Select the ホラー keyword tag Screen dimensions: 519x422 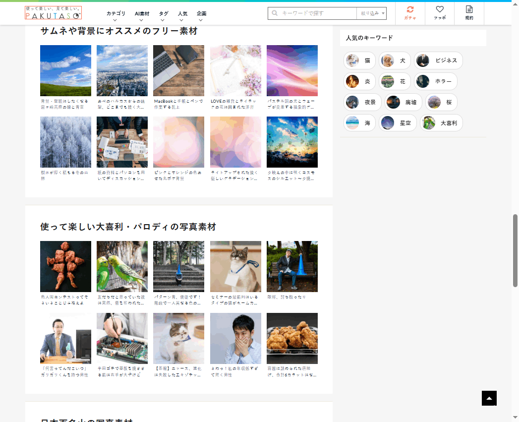435,81
